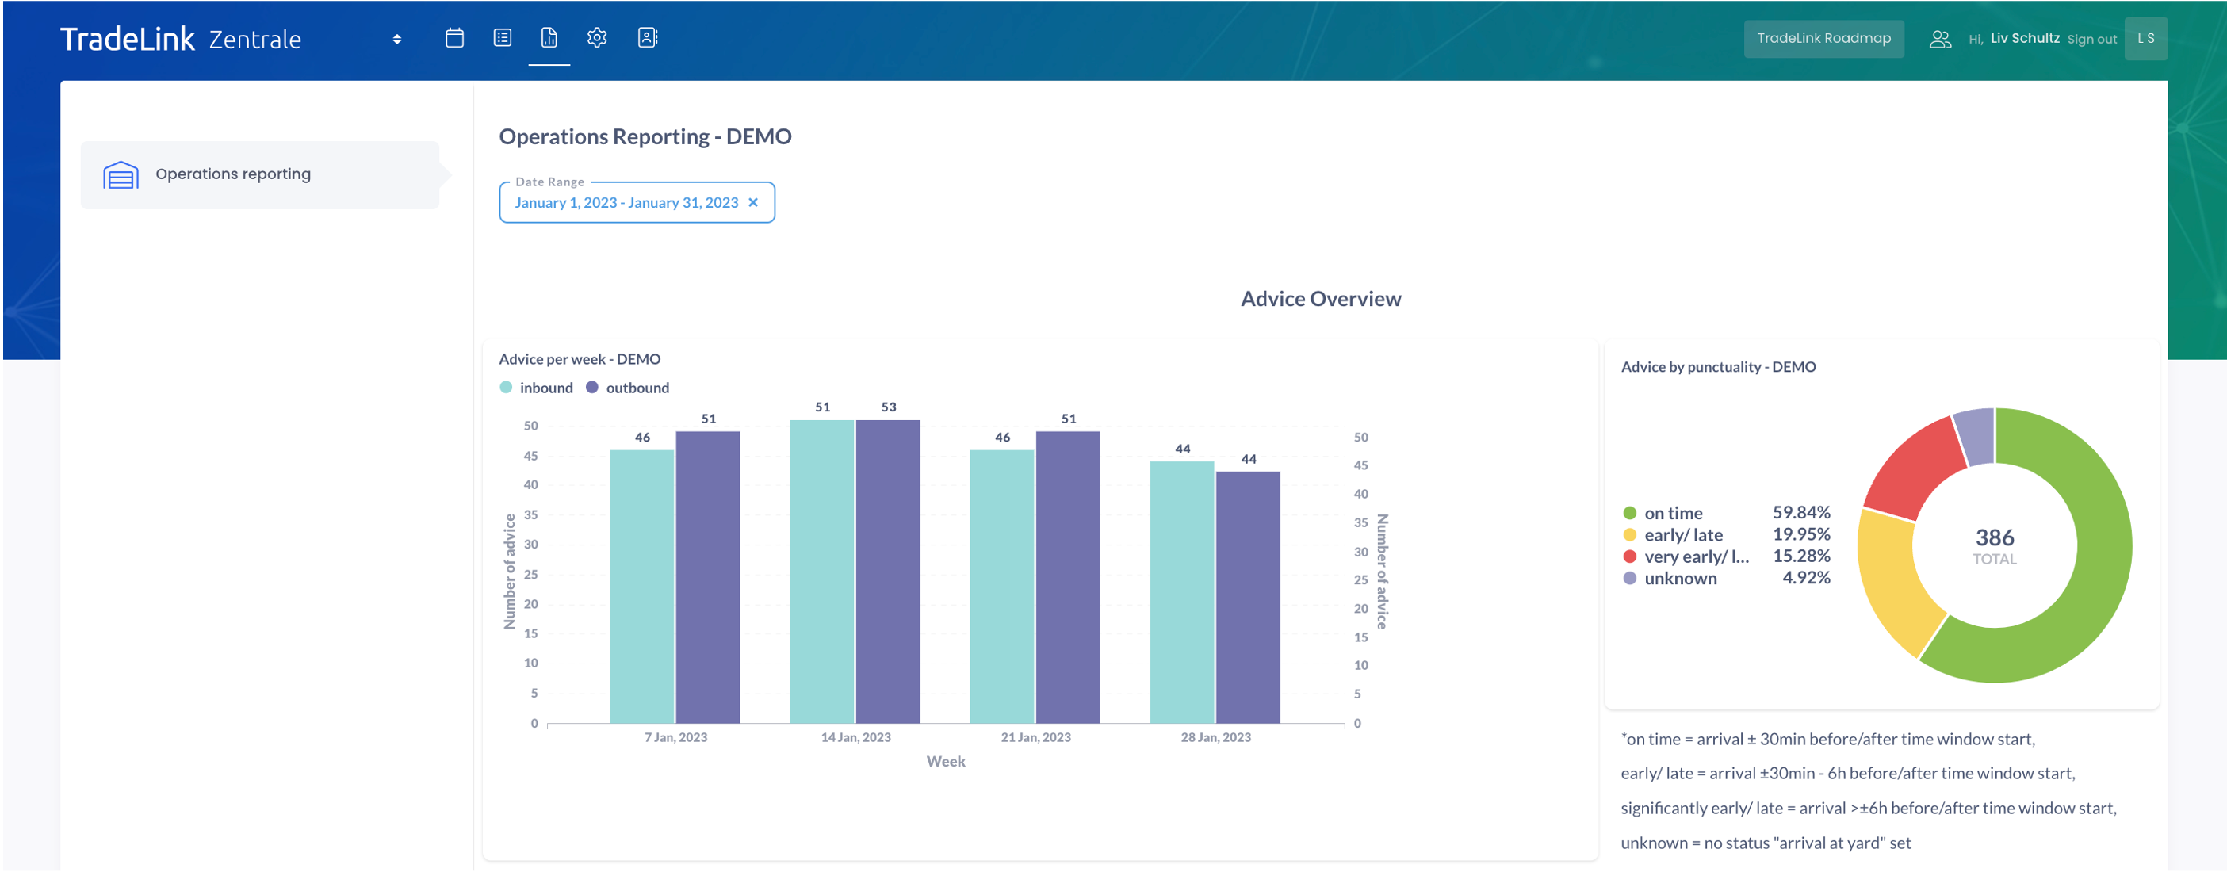Open the list view icon
The image size is (2227, 872).
coord(503,38)
